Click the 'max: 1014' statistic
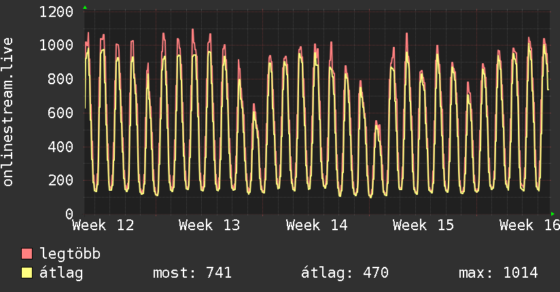This screenshot has height=292, width=560. click(x=498, y=274)
